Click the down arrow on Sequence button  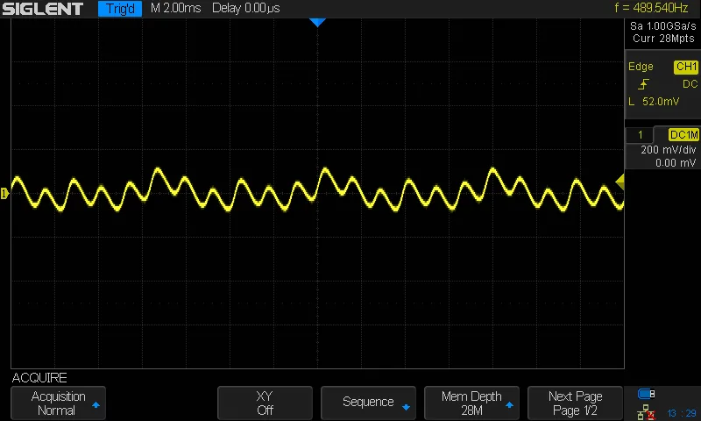406,407
